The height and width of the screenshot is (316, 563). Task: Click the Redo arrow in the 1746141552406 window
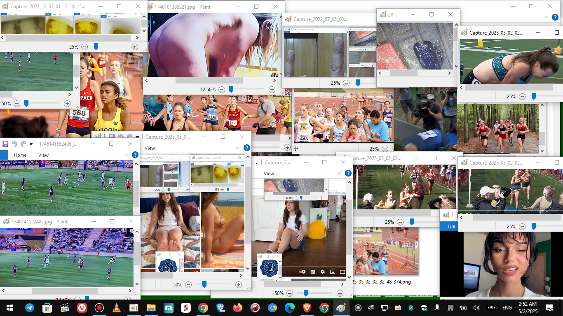tap(23, 144)
